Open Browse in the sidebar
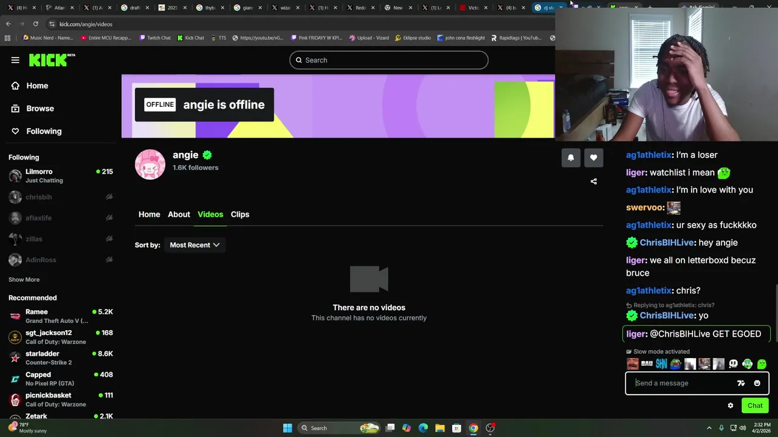The image size is (778, 437). pyautogui.click(x=33, y=109)
